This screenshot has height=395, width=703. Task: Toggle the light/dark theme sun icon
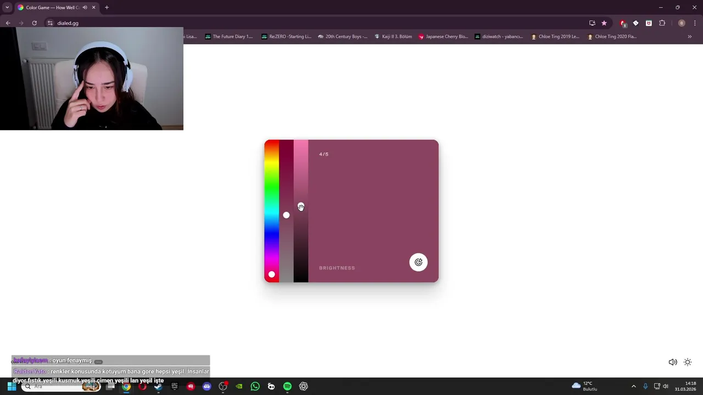pyautogui.click(x=688, y=362)
